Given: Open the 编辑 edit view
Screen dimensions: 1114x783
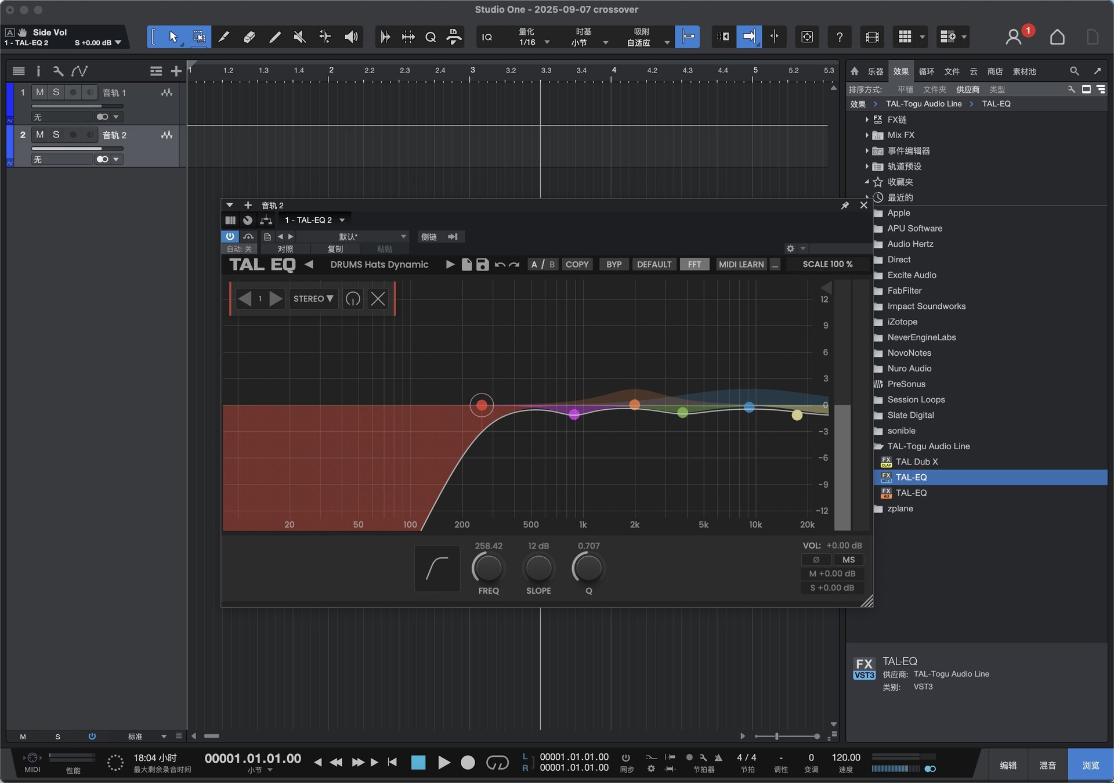Looking at the screenshot, I should 1008,766.
